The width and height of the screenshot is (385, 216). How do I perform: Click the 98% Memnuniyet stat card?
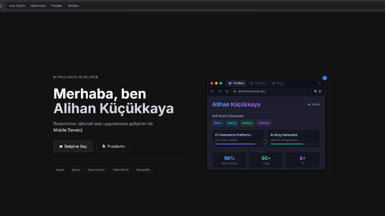(229, 160)
